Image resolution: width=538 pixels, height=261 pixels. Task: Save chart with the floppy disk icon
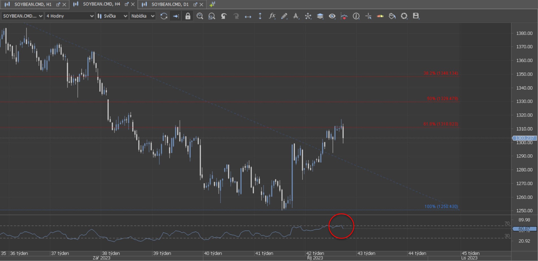(x=416, y=16)
